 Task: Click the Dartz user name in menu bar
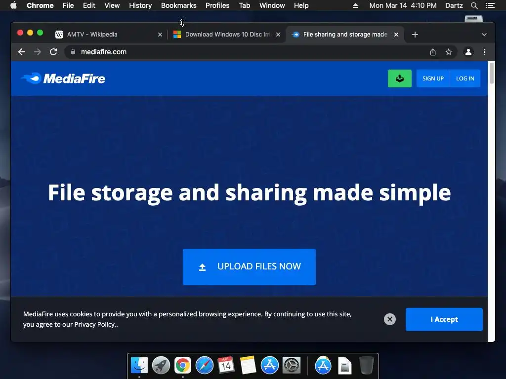click(x=454, y=5)
